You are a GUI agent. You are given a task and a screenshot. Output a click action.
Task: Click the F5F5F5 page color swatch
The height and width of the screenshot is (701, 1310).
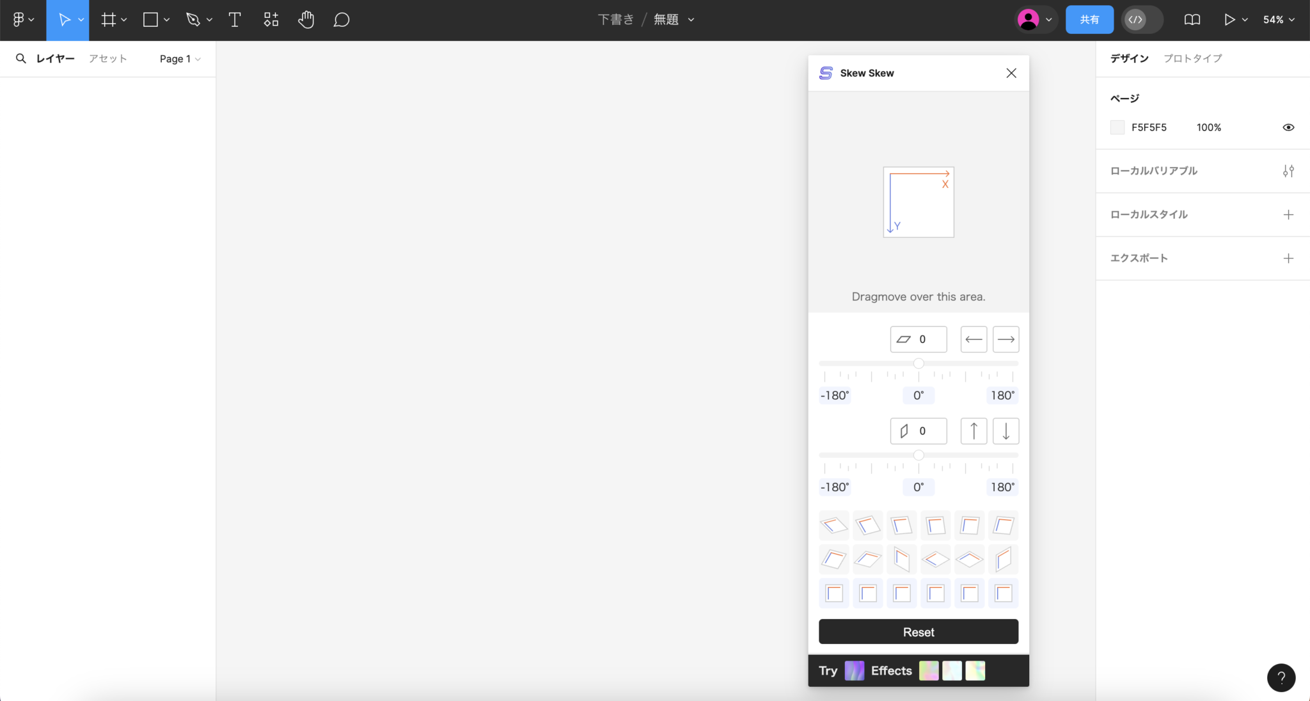(x=1117, y=127)
